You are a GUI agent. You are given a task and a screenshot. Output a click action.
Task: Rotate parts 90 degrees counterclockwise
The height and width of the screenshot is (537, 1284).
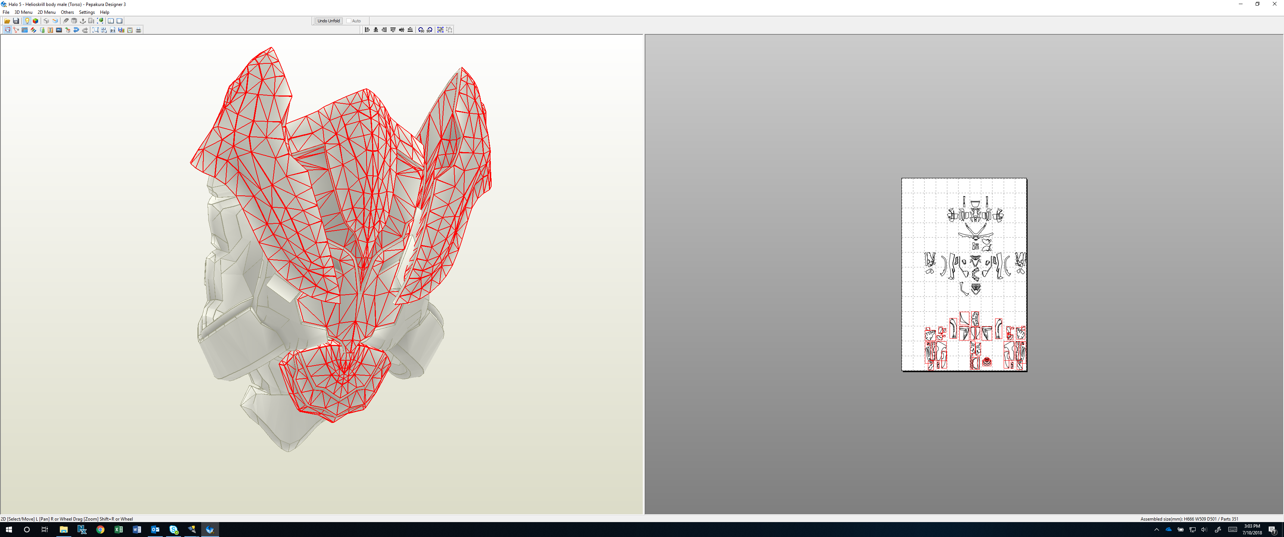[421, 30]
